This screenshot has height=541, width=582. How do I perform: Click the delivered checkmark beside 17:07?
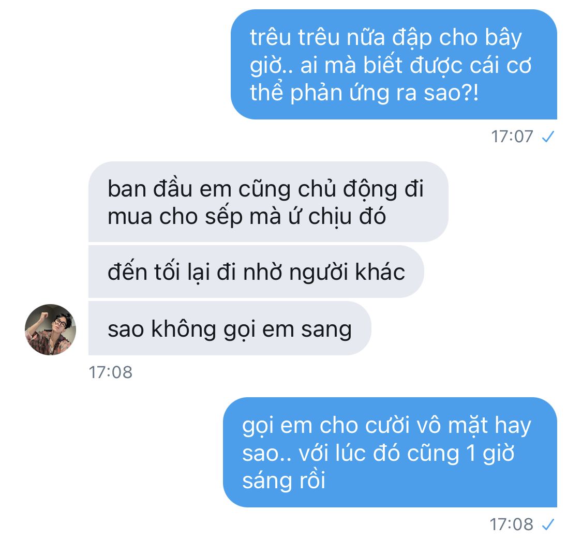pyautogui.click(x=548, y=137)
